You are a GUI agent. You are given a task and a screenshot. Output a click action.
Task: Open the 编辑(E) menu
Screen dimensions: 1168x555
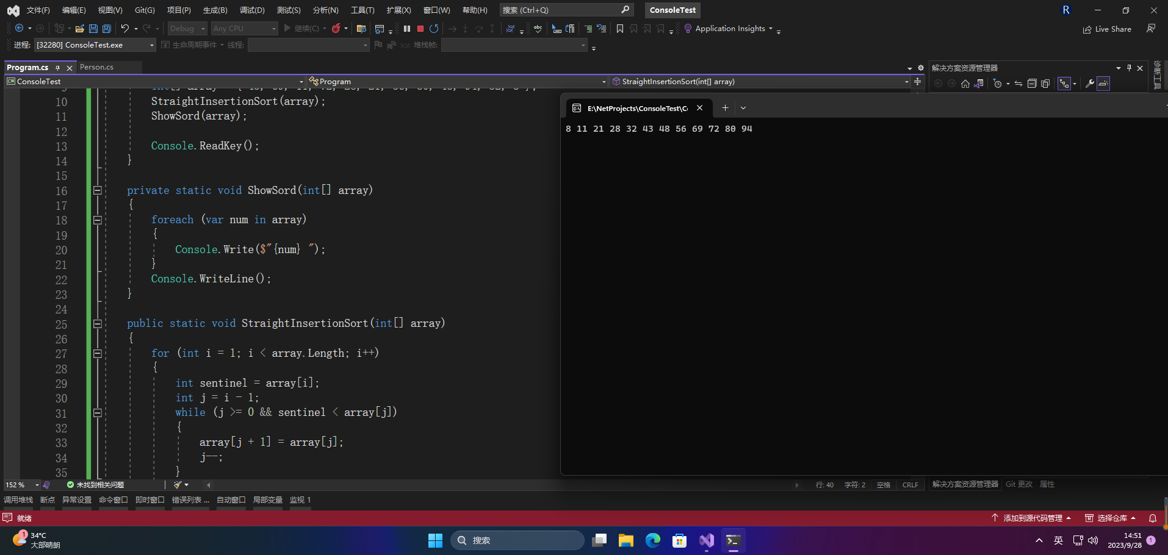coord(74,10)
